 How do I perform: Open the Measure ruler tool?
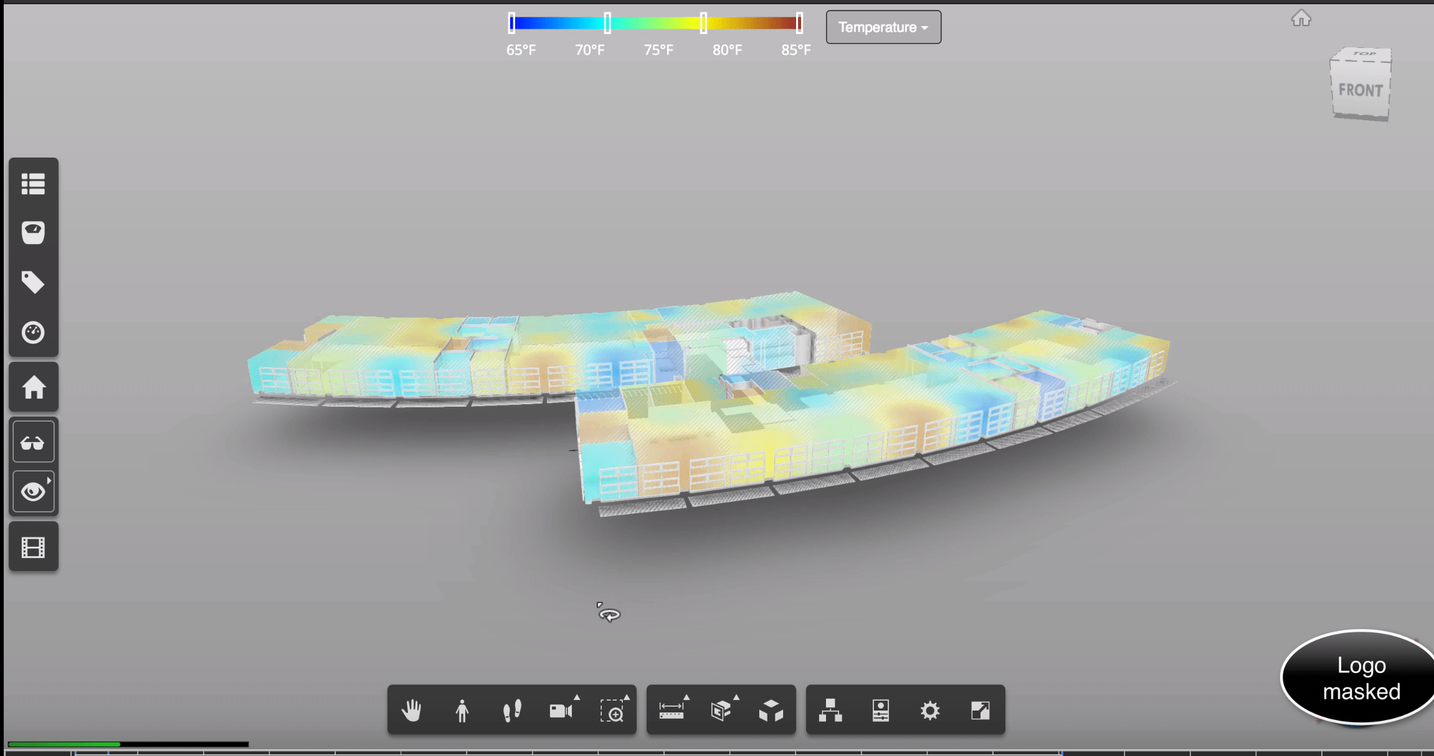[671, 711]
